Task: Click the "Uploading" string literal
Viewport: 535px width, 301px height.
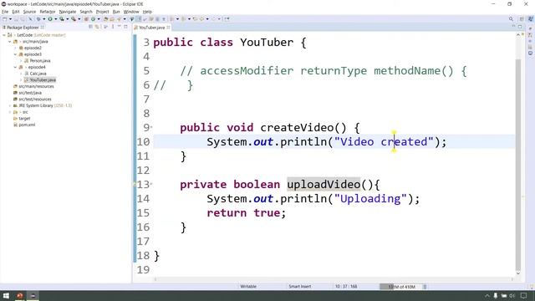Action: click(x=370, y=199)
